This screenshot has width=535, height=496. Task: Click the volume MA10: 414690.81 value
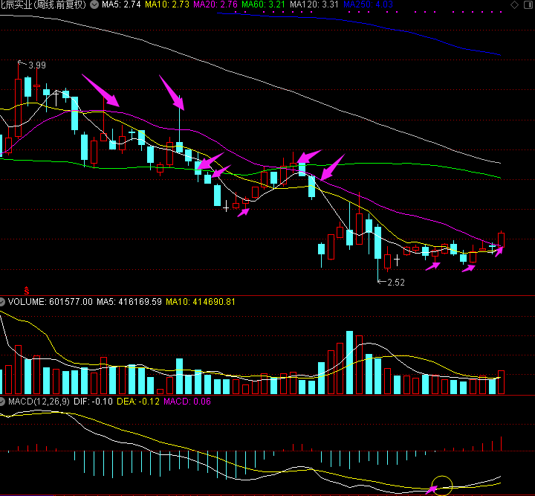pyautogui.click(x=201, y=302)
